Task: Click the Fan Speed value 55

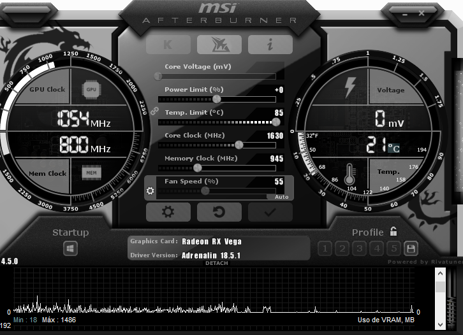Action: pos(279,182)
